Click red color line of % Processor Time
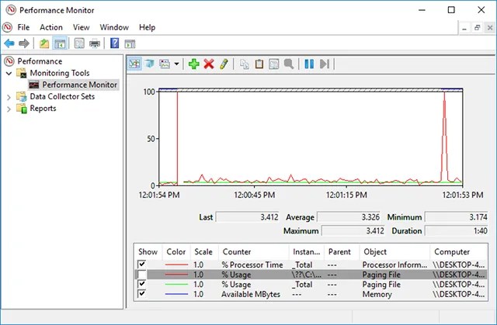The image size is (497, 325). [176, 264]
